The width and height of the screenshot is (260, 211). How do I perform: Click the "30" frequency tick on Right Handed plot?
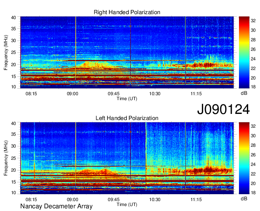coord(13,41)
